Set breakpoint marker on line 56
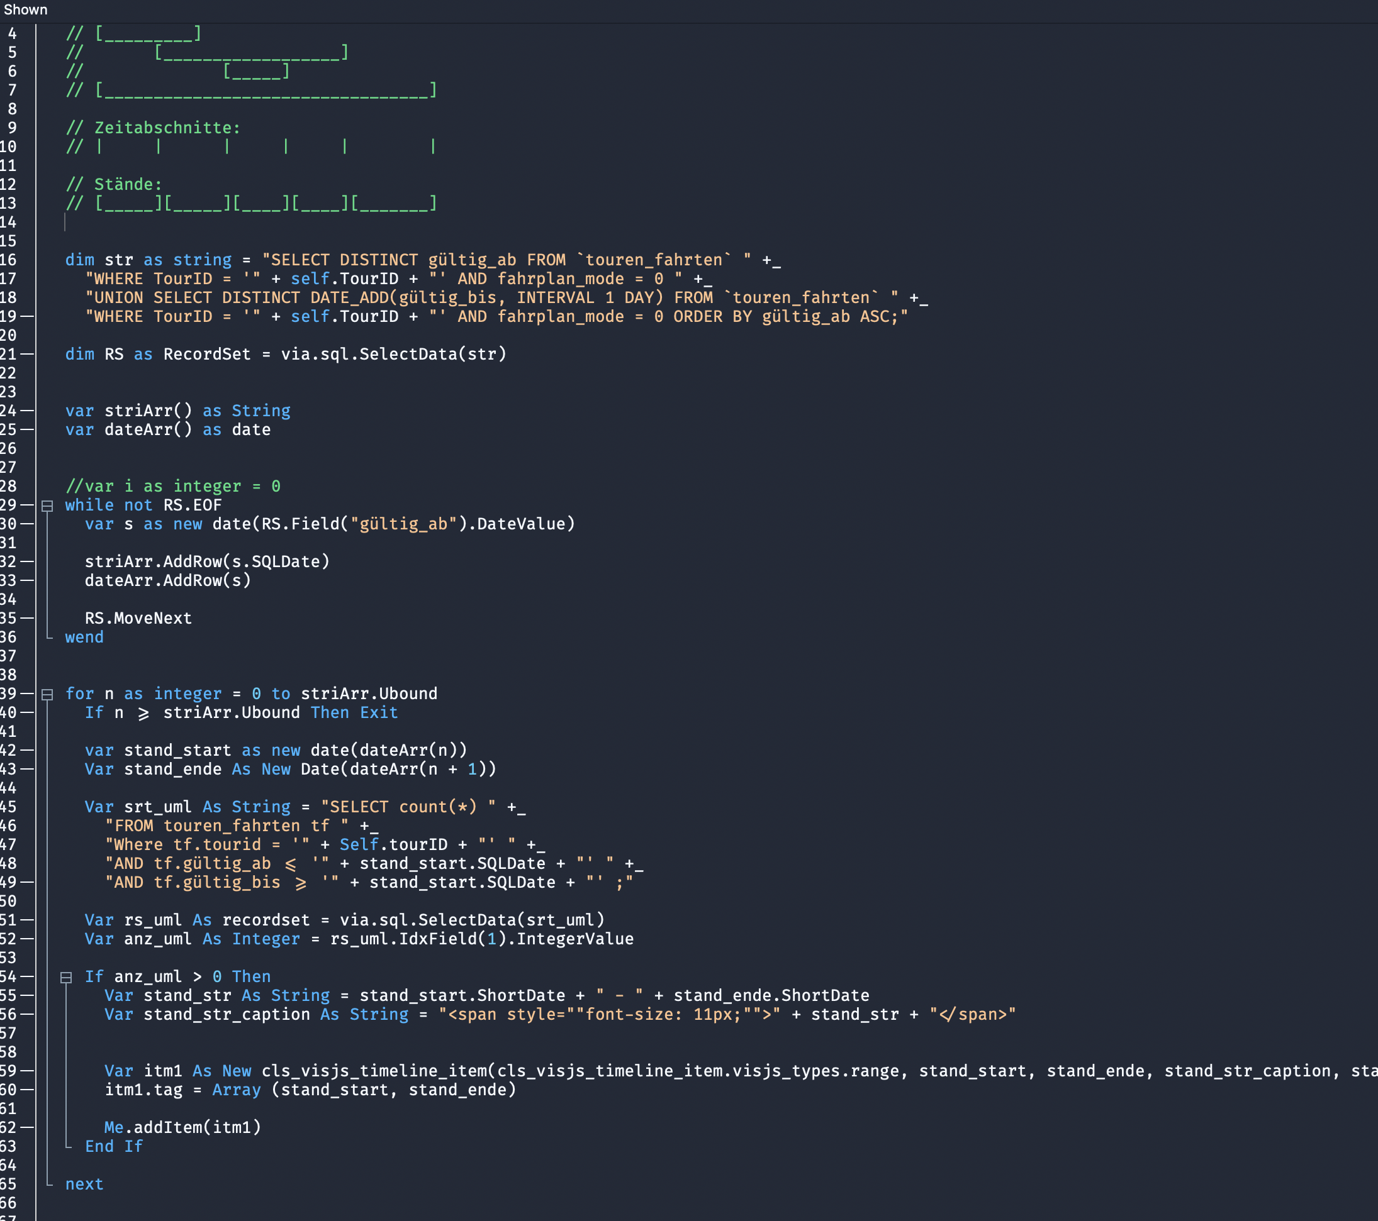 pyautogui.click(x=27, y=1014)
